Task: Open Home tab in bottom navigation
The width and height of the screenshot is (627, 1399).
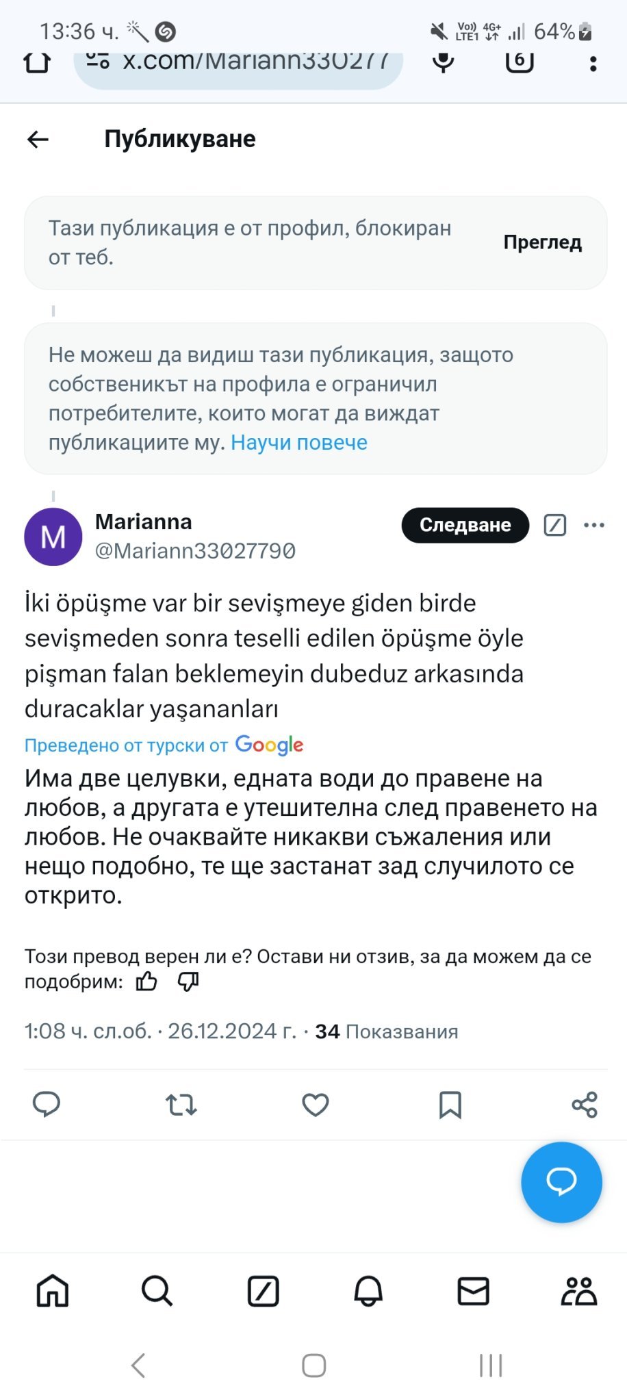Action: [x=53, y=1292]
